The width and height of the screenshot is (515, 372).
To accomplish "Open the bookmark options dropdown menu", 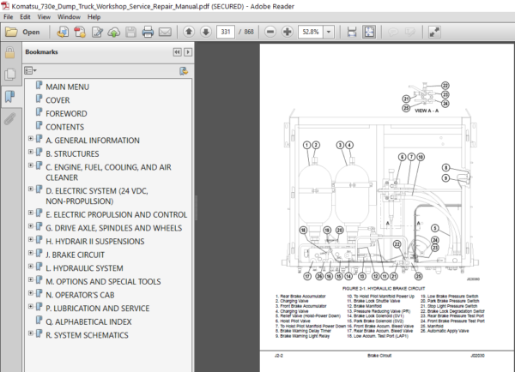I will 30,70.
